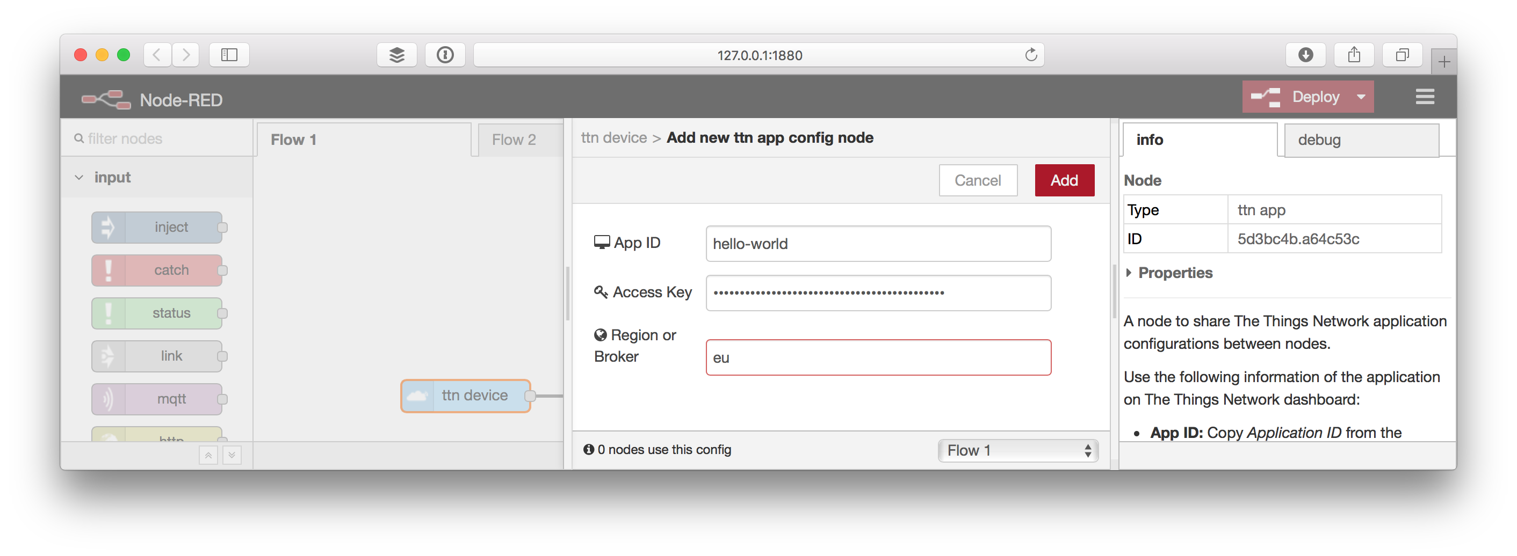This screenshot has width=1517, height=556.
Task: Collapse all palette categories up arrow
Action: pyautogui.click(x=208, y=455)
